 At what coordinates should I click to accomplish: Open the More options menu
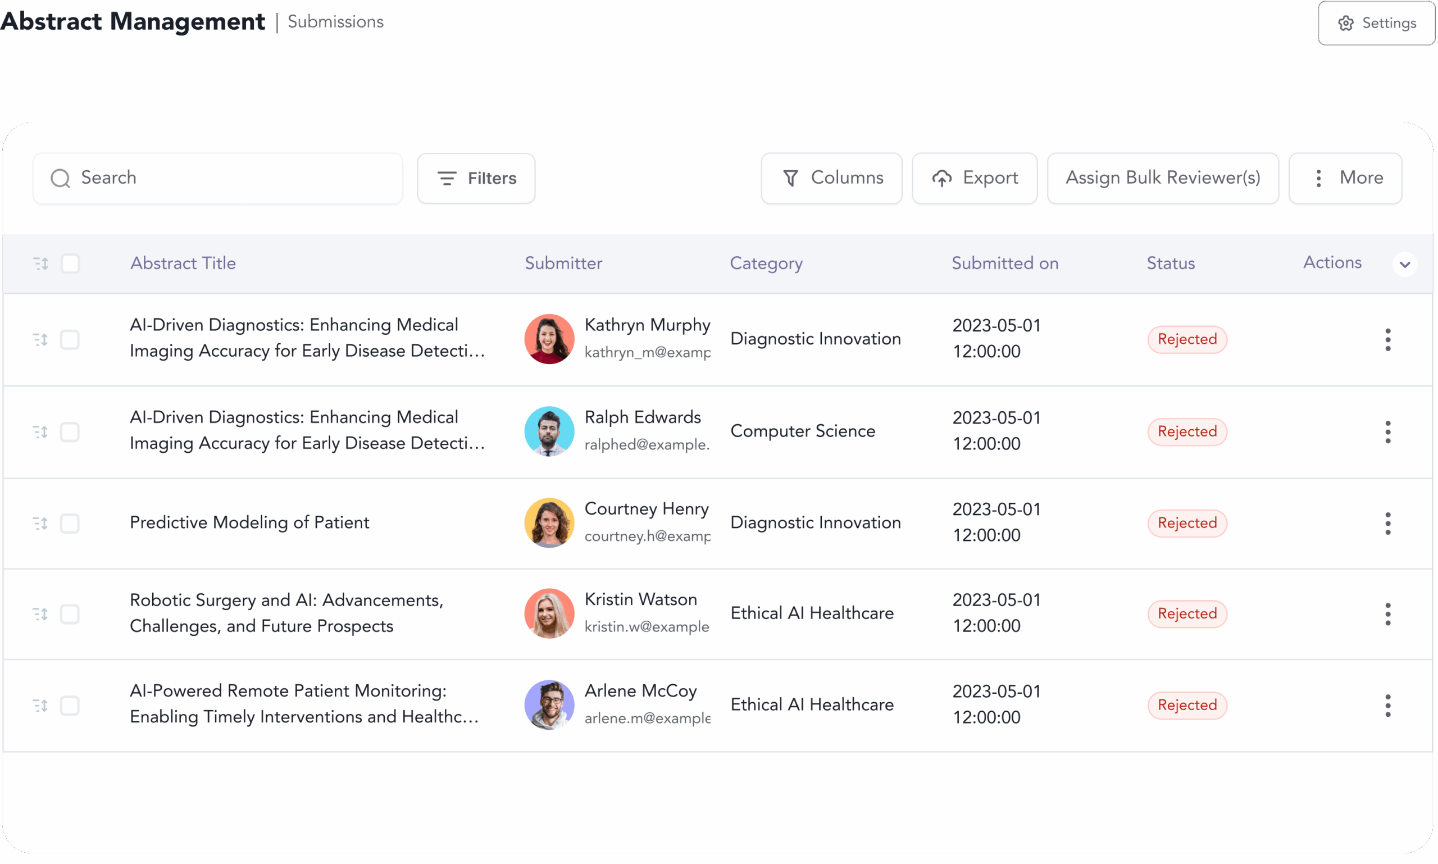click(x=1344, y=178)
